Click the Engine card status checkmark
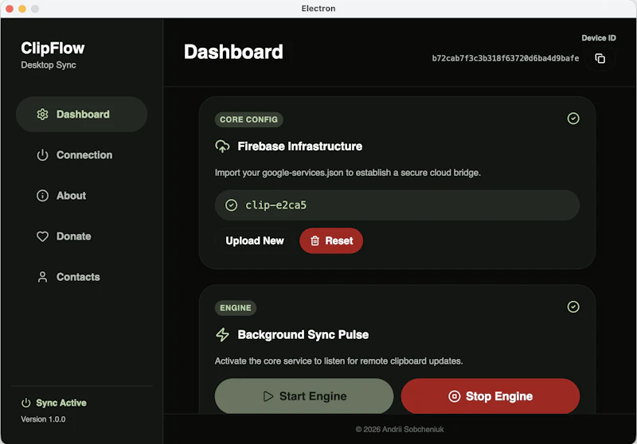 pos(573,307)
